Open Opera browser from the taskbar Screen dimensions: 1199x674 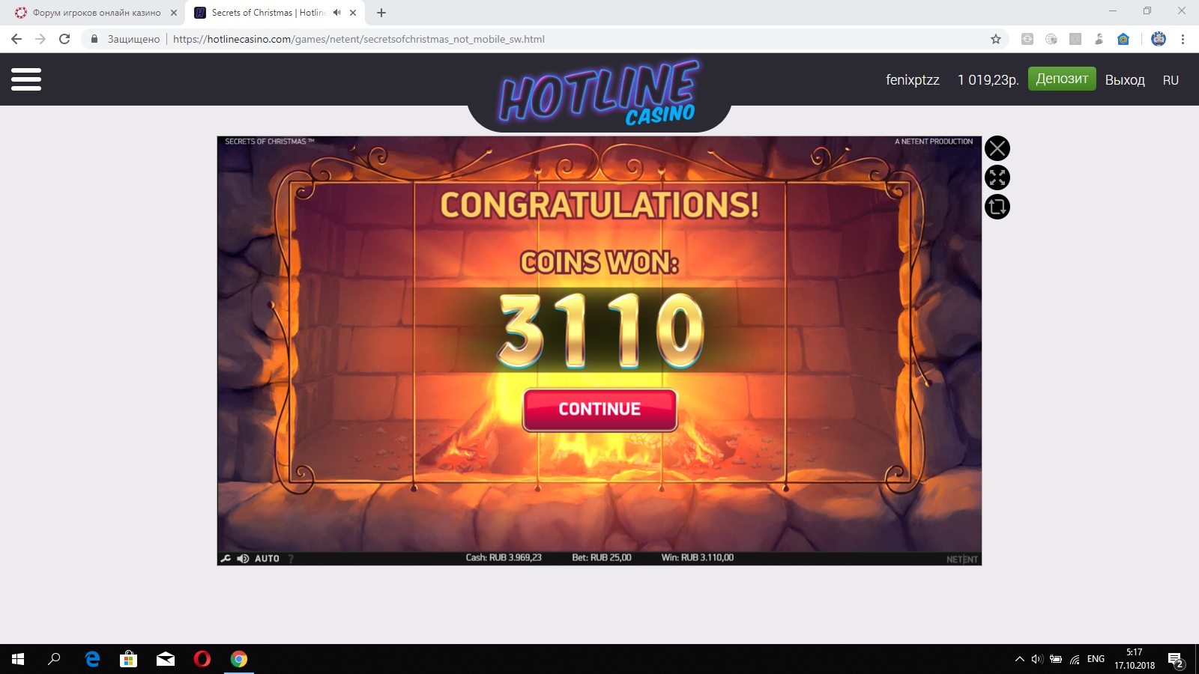tap(202, 659)
